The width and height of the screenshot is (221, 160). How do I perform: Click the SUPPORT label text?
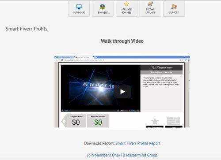click(174, 13)
